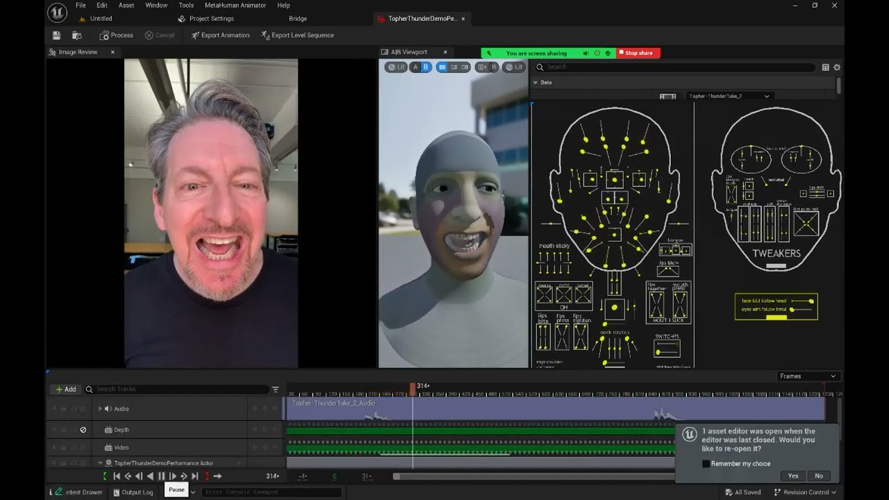Click the camera icon in viewport toolbar
This screenshot has width=889, height=500.
(x=482, y=67)
